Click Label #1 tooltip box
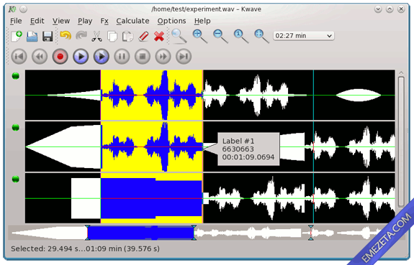The width and height of the screenshot is (414, 265). (x=248, y=149)
